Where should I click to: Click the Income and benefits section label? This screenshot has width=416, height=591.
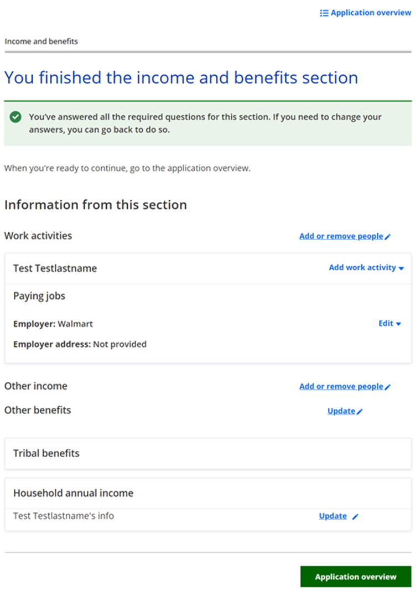pos(41,42)
